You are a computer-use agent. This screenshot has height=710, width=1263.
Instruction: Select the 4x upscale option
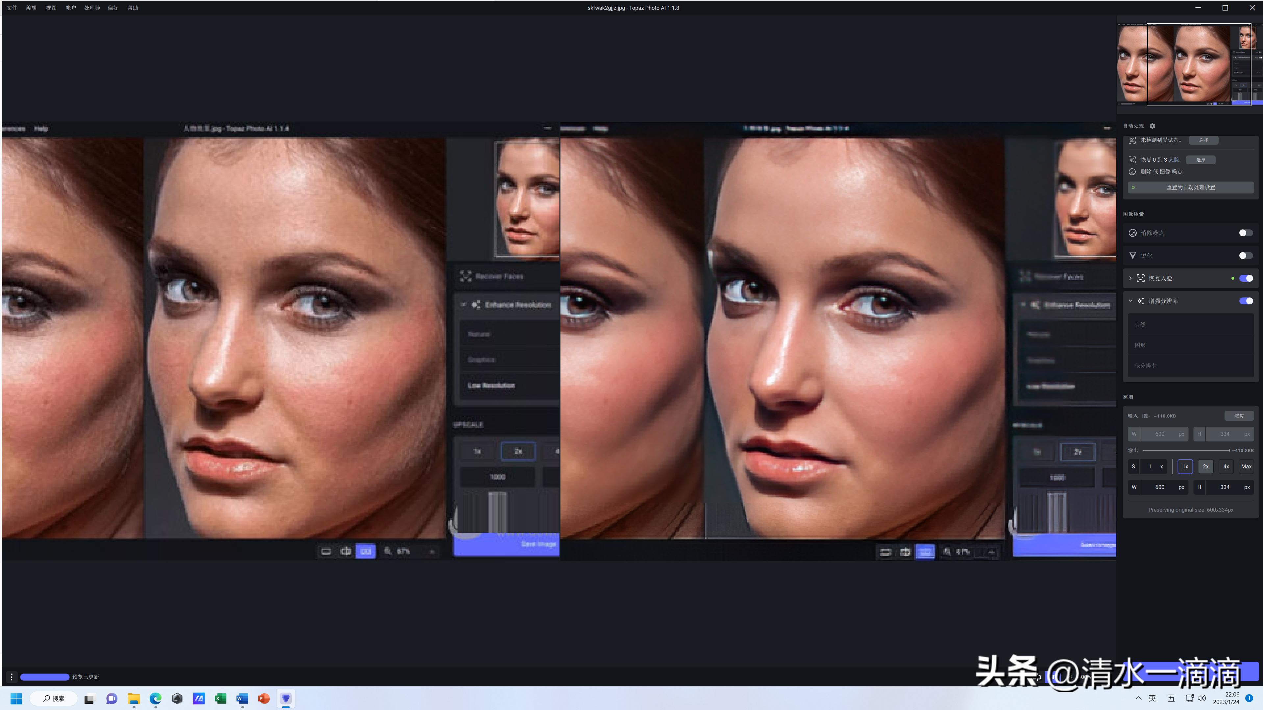coord(1226,466)
